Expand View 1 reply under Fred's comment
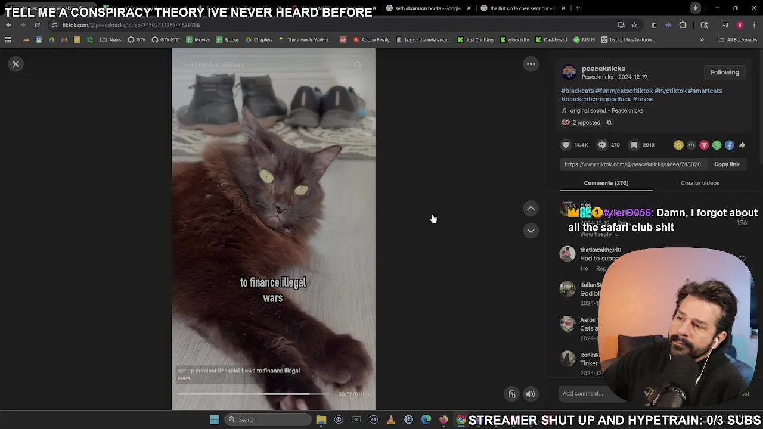Screen dimensions: 763x429 (599, 234)
